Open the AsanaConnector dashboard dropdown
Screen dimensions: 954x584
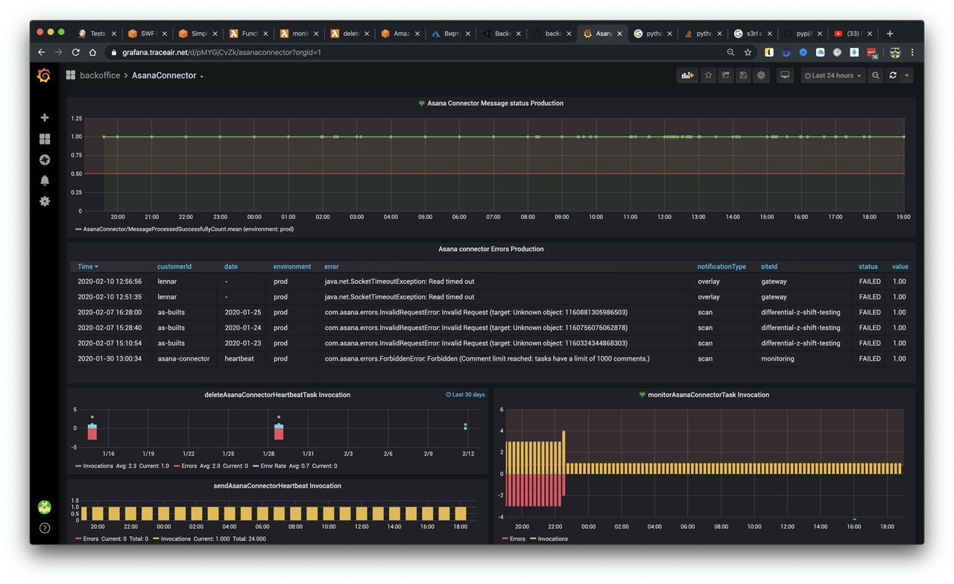tap(168, 75)
